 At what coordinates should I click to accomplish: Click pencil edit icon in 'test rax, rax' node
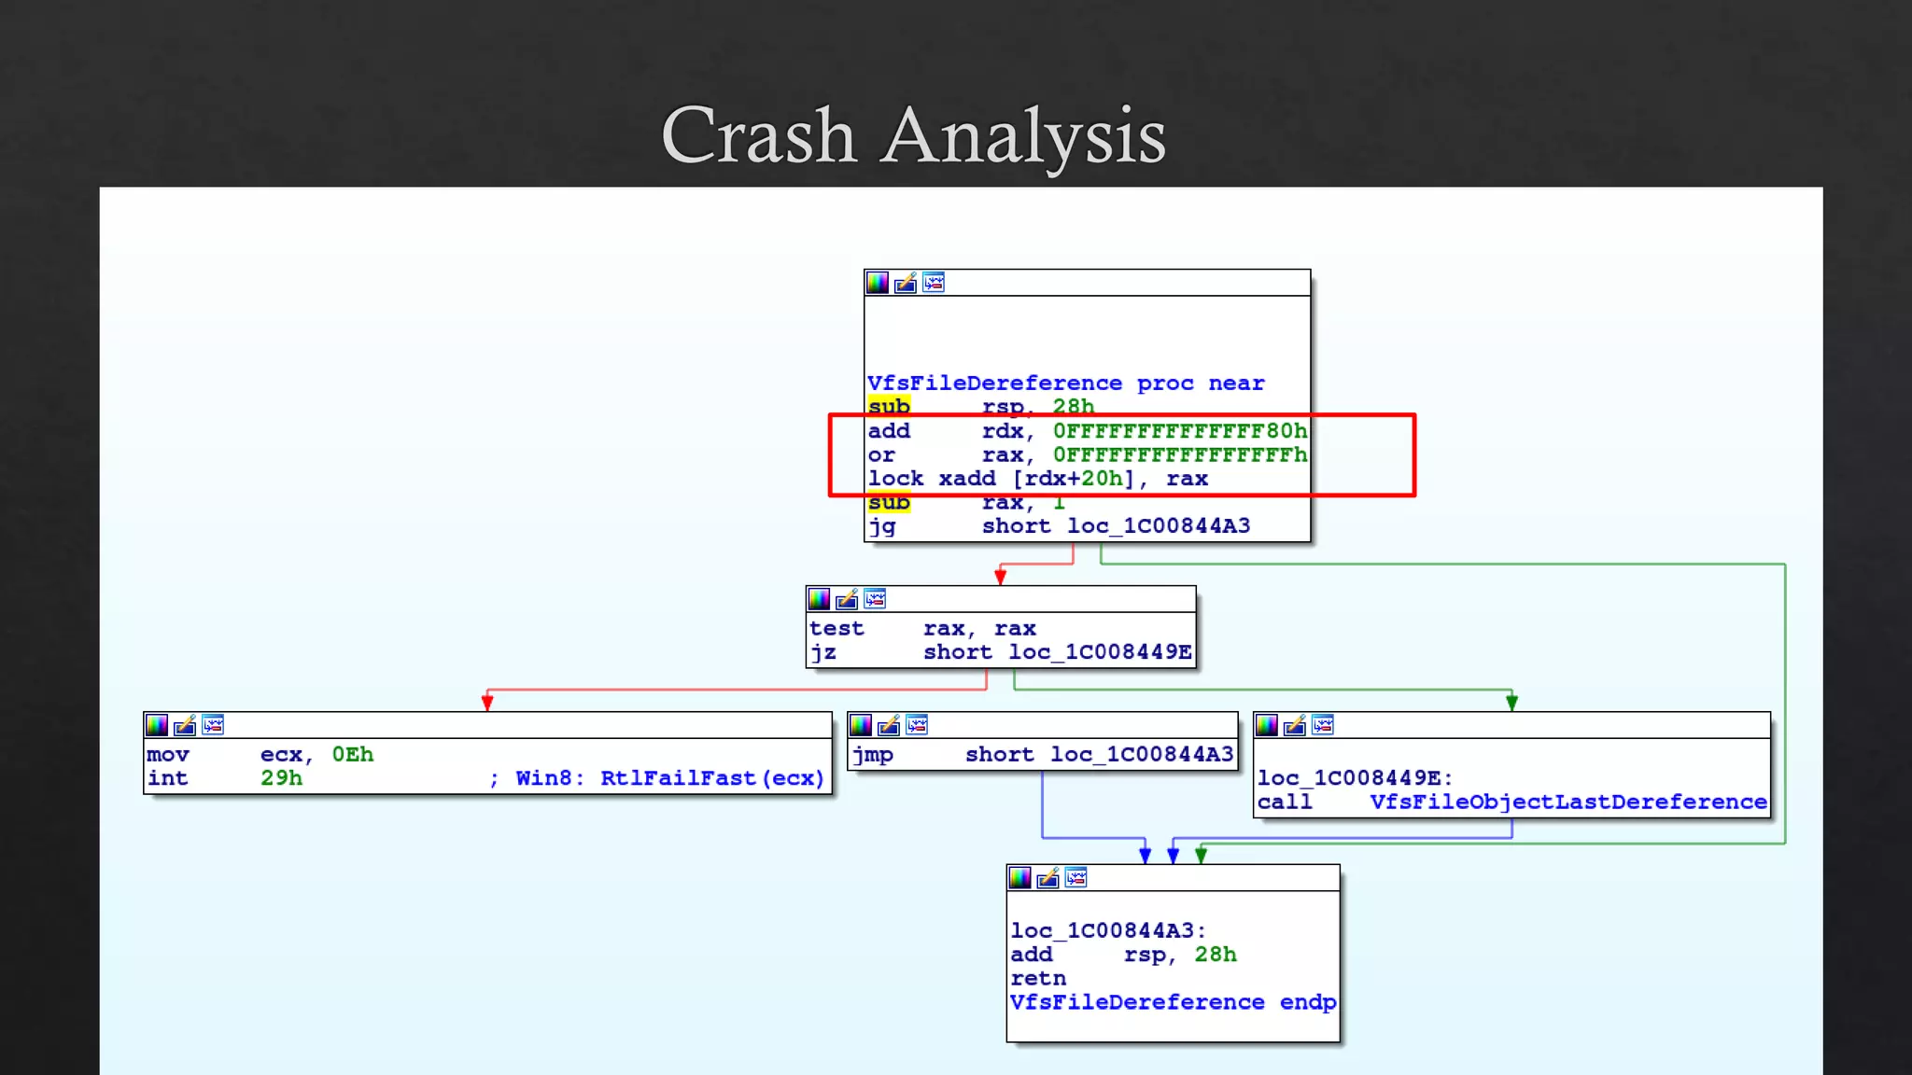[847, 599]
